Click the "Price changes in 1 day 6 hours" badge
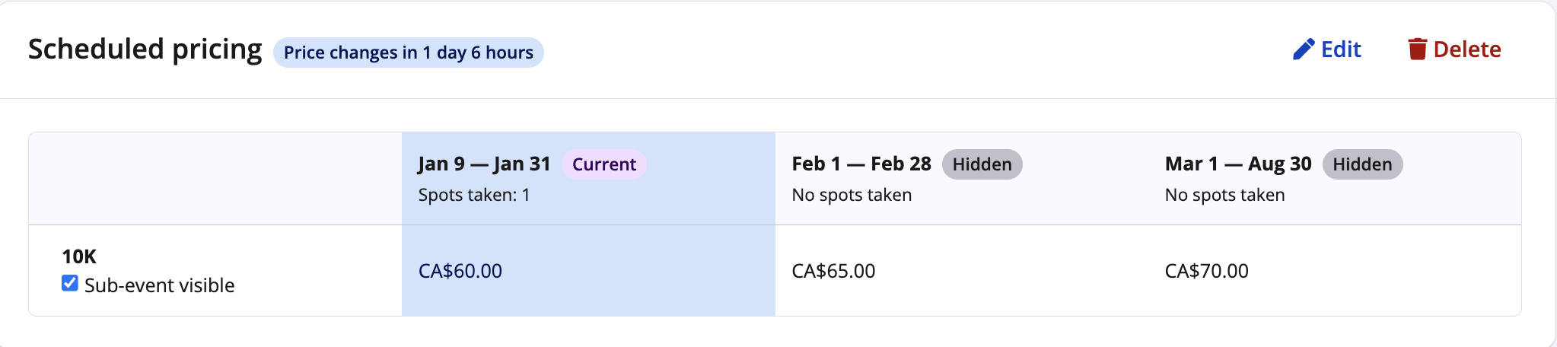 408,53
